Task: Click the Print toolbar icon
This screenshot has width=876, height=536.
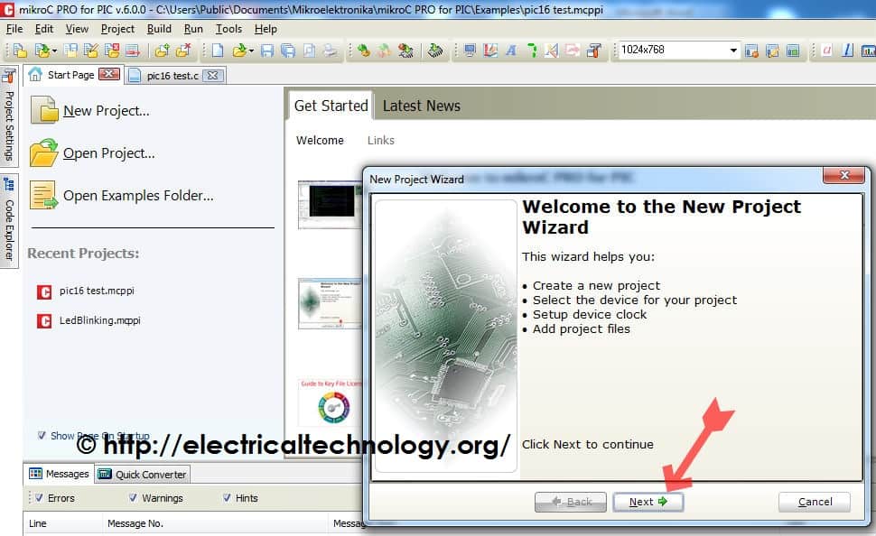Action: pos(331,51)
